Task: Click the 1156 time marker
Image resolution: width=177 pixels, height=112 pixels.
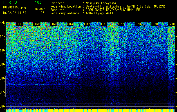Action: pyautogui.click(x=104, y=24)
